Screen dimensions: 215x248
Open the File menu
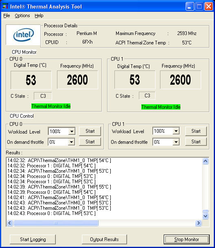pos(7,15)
